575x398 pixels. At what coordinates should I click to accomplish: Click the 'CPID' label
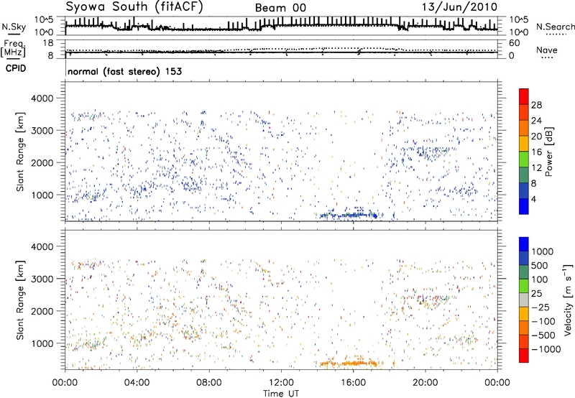[16, 68]
